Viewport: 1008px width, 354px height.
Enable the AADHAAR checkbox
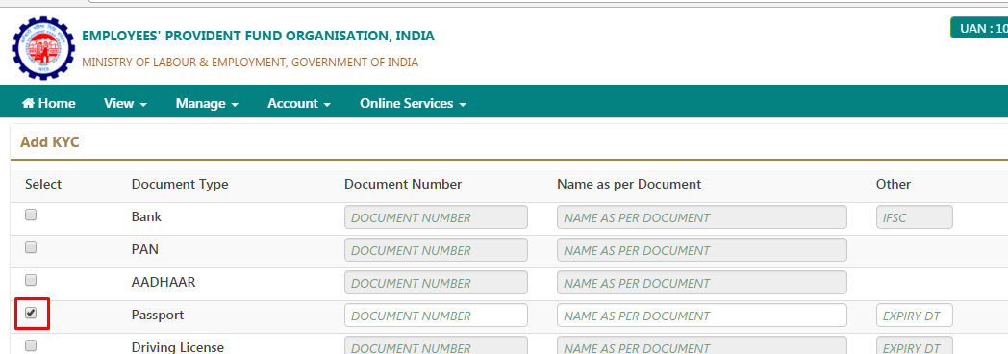[x=31, y=280]
